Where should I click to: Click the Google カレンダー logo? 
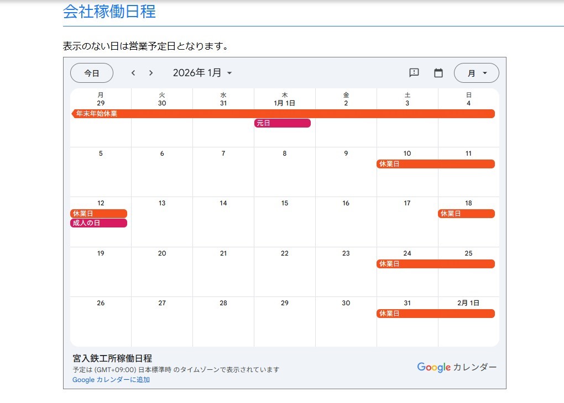click(x=457, y=367)
